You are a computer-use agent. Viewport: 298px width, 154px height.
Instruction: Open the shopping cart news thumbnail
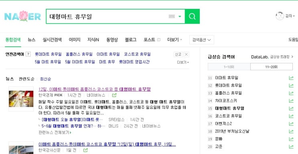(21, 99)
